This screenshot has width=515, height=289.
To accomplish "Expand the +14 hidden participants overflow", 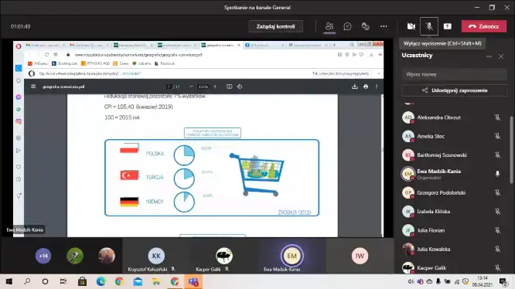I will tap(43, 256).
